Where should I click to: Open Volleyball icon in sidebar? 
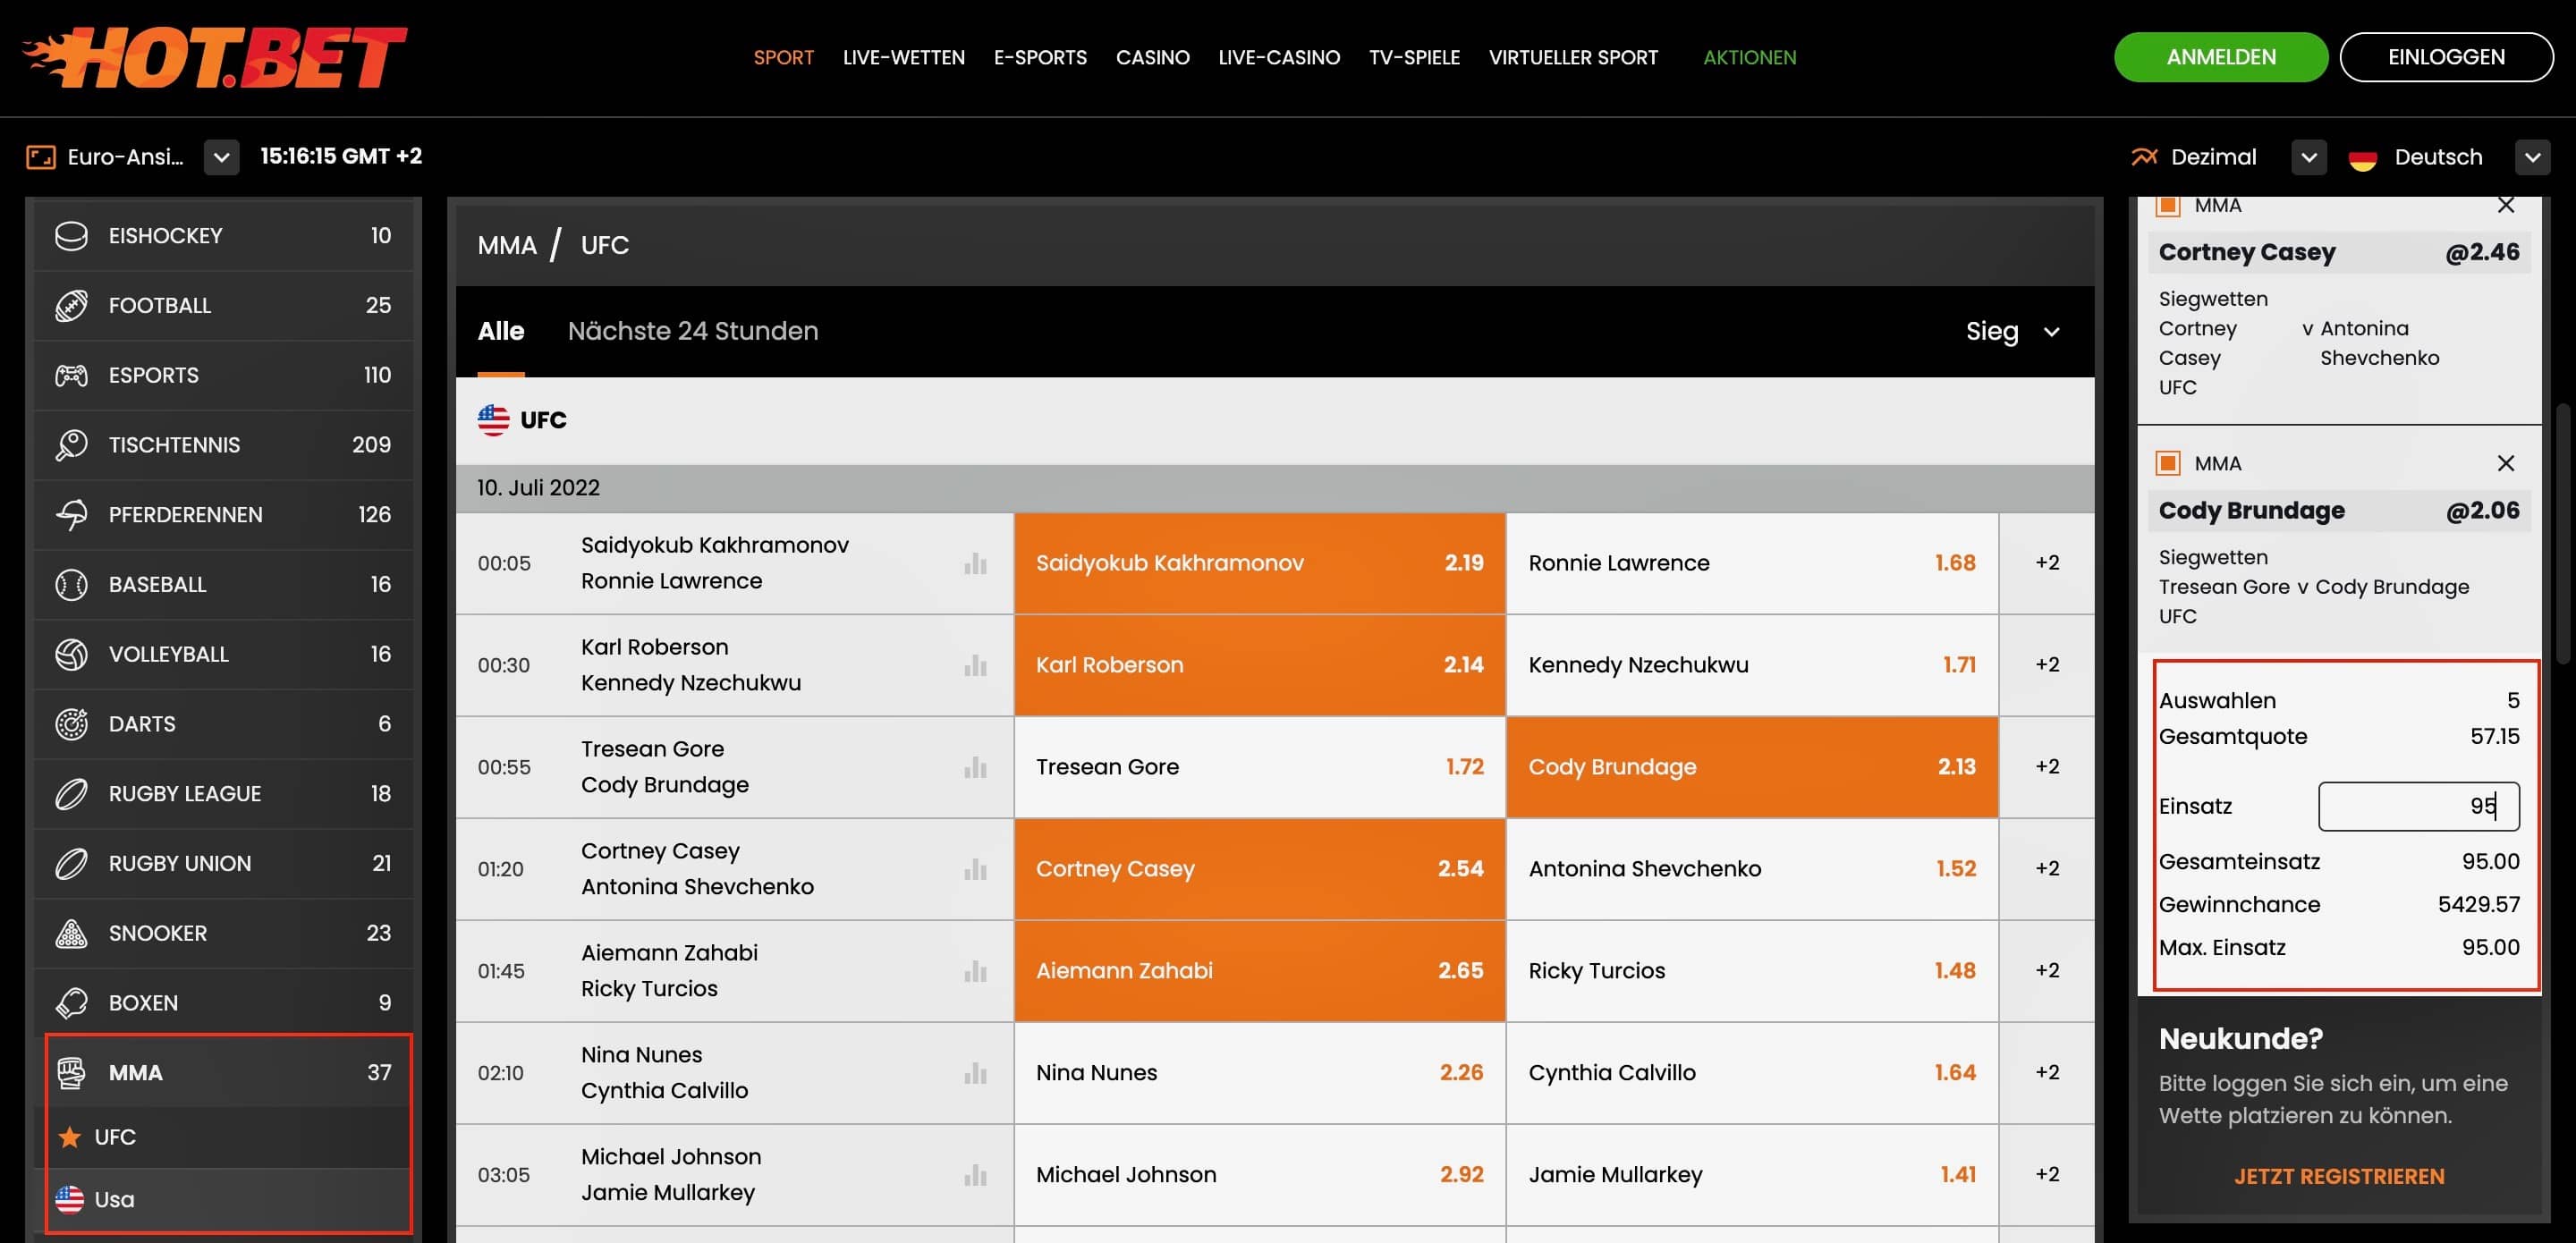(71, 654)
